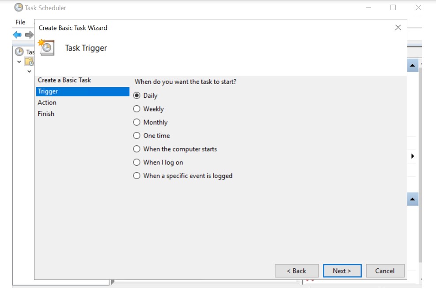
Task: Click the Task Scheduler root clock icon in tree
Action: (x=19, y=52)
